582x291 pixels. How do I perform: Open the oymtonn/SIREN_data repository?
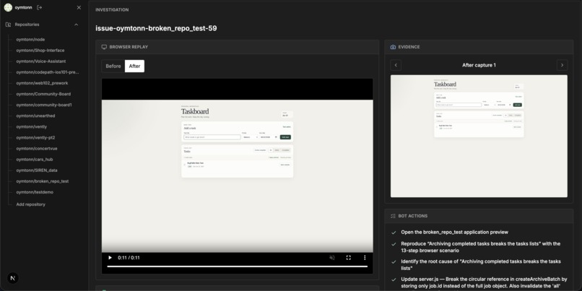pos(37,170)
